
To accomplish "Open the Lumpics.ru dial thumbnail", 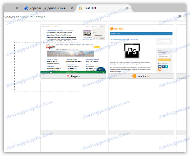I will coord(141,49).
